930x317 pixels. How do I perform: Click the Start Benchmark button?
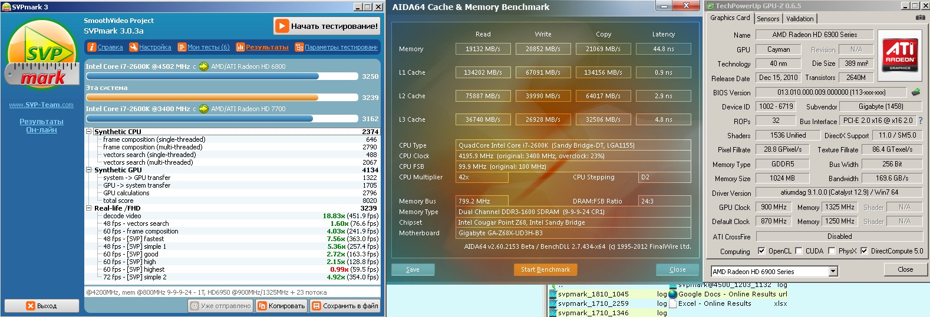pyautogui.click(x=545, y=269)
